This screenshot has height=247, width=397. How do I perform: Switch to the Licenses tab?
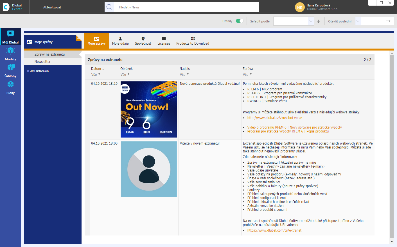point(164,41)
